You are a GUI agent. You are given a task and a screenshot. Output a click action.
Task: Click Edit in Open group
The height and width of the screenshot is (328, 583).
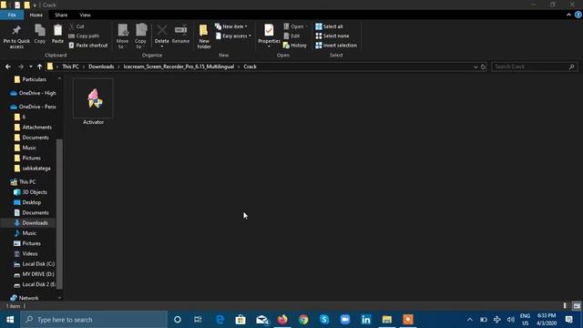(291, 36)
